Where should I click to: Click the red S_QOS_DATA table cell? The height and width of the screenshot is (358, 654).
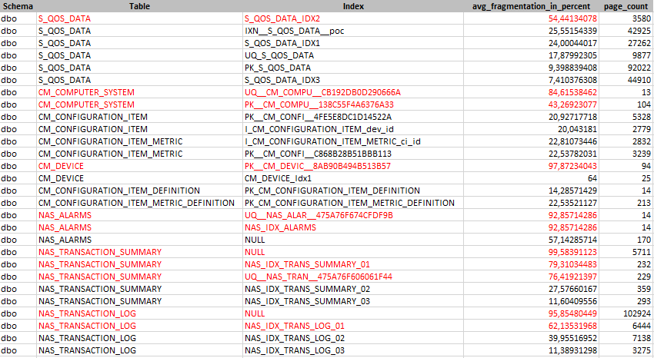point(139,18)
